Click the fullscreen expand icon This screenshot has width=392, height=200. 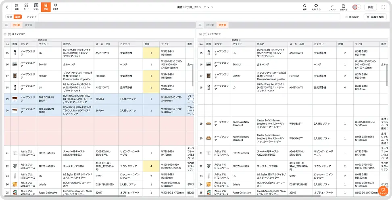(x=382, y=7)
